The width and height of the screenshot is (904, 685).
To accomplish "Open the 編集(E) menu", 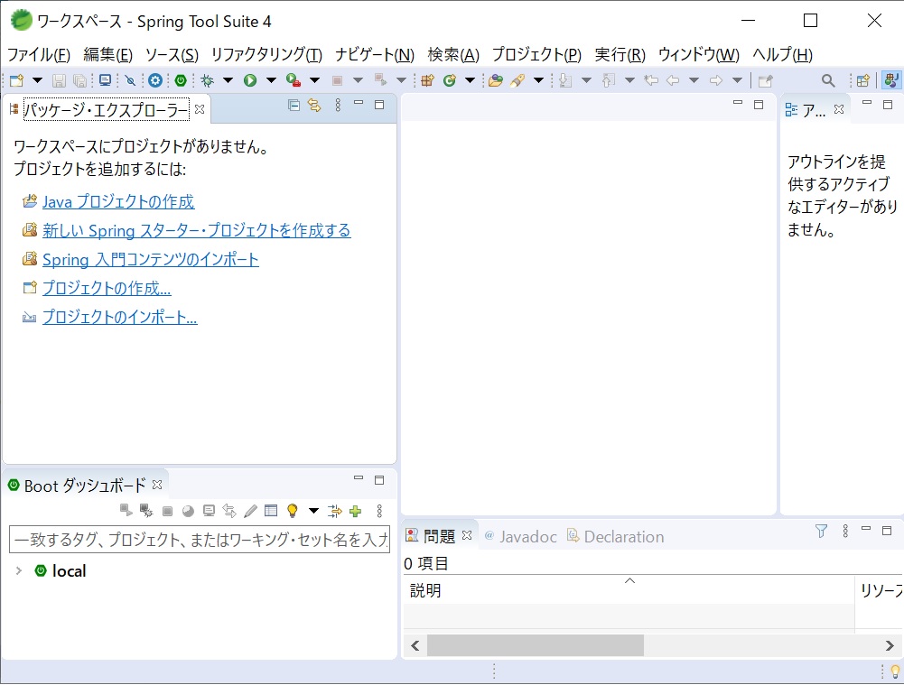I will click(107, 55).
